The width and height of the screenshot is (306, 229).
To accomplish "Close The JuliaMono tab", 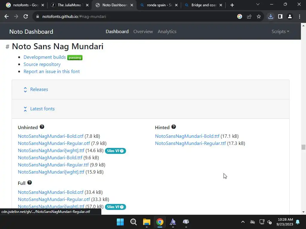I will [87, 5].
